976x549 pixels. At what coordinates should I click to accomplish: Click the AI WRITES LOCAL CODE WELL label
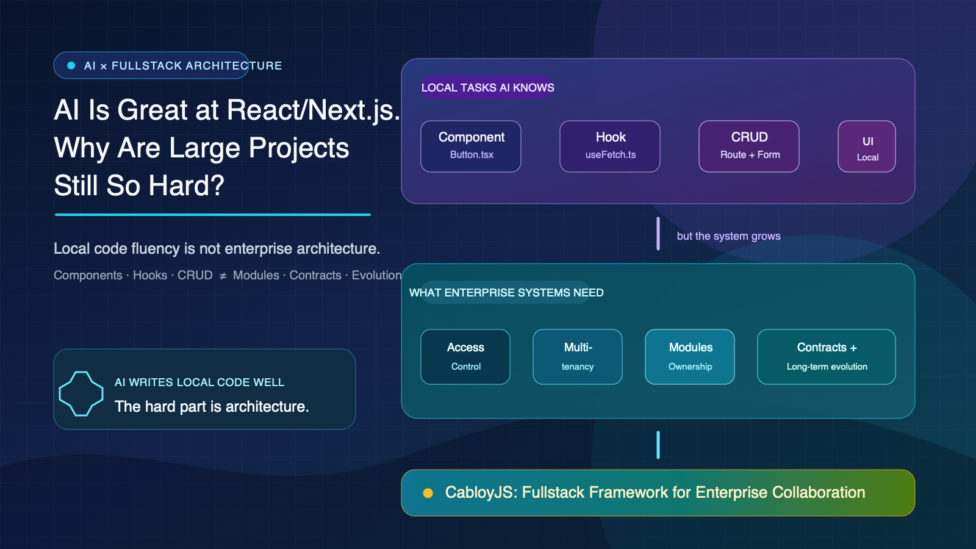199,382
